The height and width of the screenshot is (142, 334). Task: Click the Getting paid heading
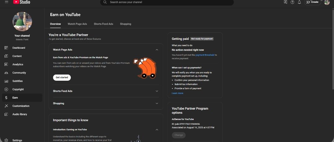(180, 39)
